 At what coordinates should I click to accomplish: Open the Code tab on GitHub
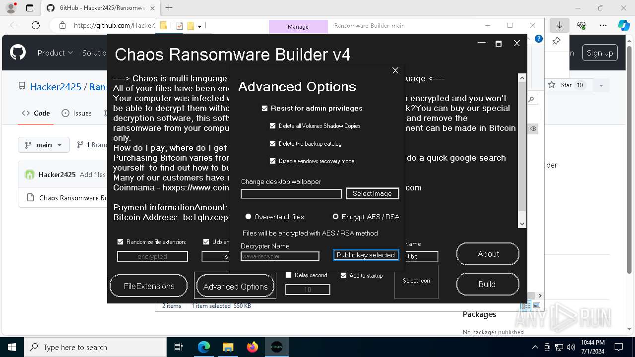click(x=36, y=113)
